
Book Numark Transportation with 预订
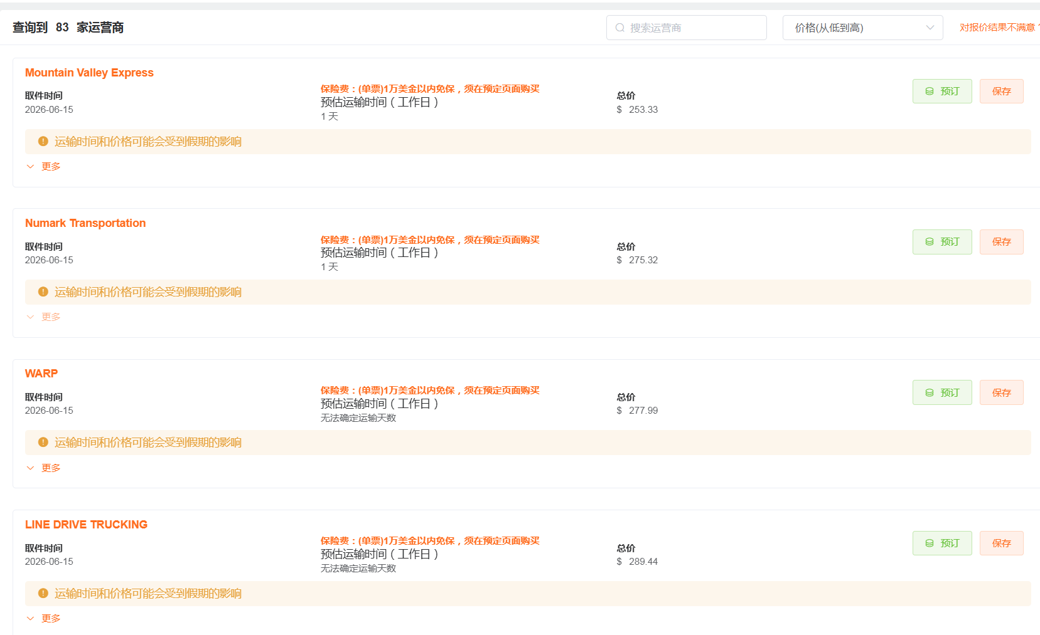click(x=942, y=242)
